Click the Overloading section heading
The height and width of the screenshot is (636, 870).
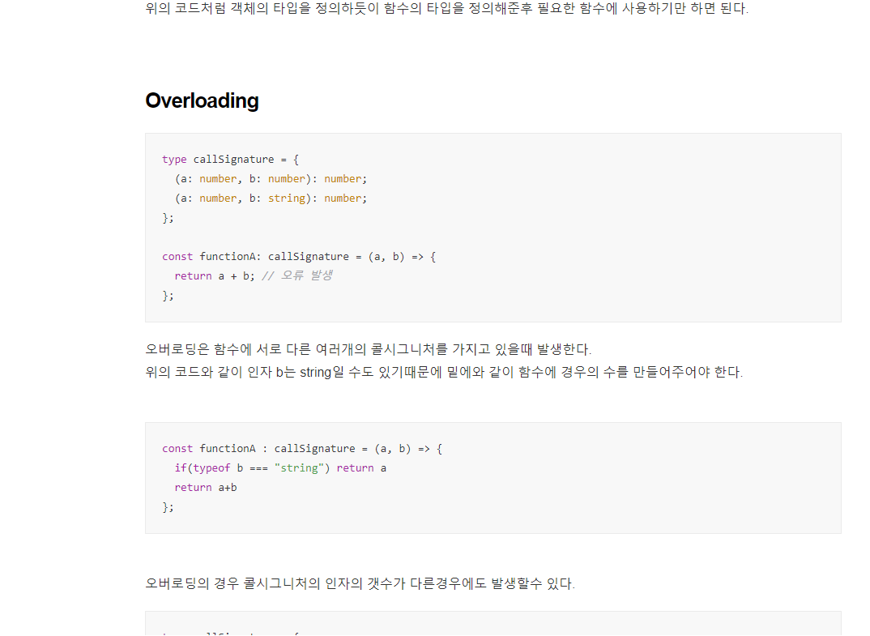pyautogui.click(x=202, y=101)
